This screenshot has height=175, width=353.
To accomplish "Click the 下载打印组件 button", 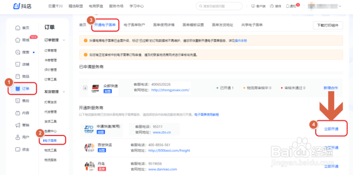I will (328, 25).
